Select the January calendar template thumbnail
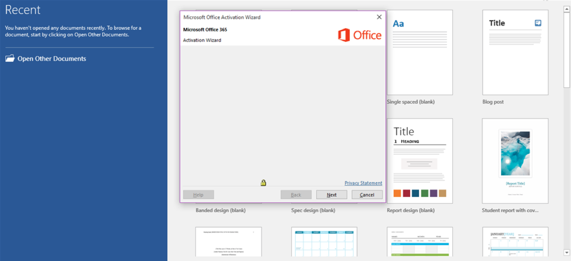571x261 pixels. point(515,242)
